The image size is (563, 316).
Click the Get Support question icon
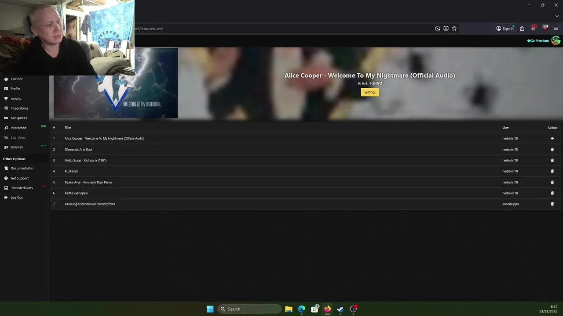click(x=6, y=178)
